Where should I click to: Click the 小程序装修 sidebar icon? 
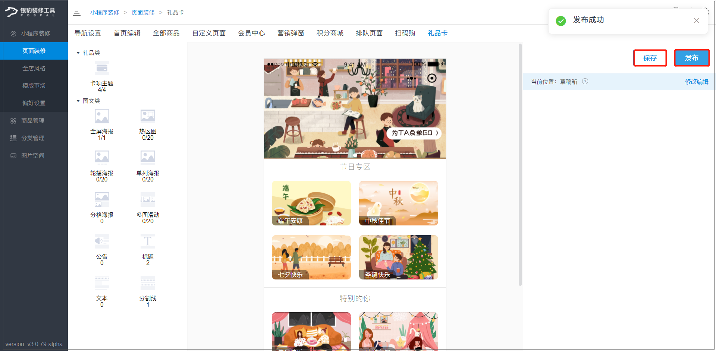click(13, 34)
